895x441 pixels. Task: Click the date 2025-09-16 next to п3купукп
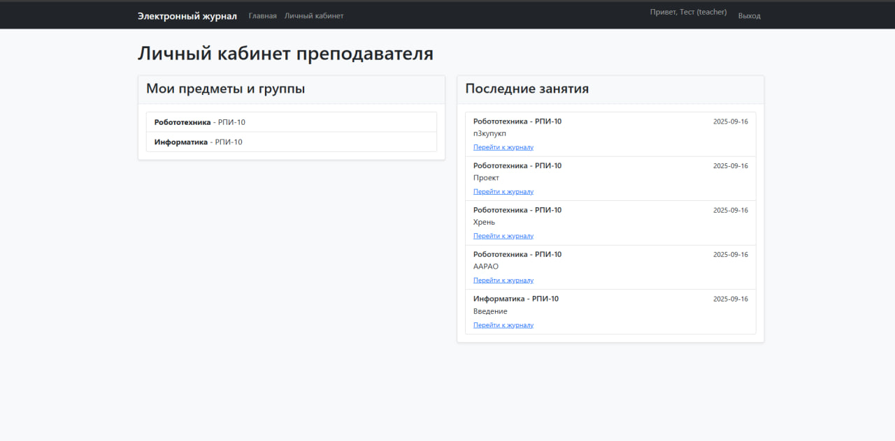click(731, 121)
